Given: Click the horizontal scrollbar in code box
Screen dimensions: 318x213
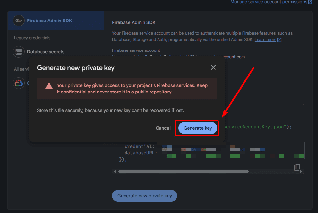Looking at the screenshot, I should [x=183, y=172].
